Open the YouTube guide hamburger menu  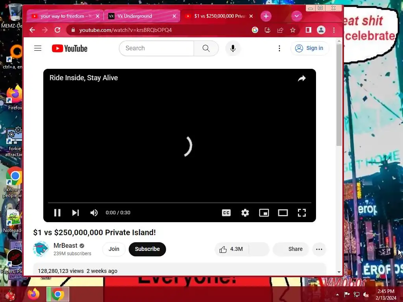point(38,48)
